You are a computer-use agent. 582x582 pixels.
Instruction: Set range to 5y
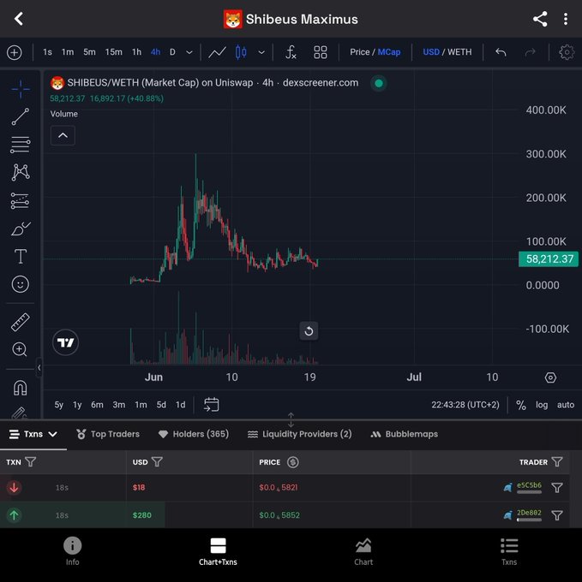(59, 405)
